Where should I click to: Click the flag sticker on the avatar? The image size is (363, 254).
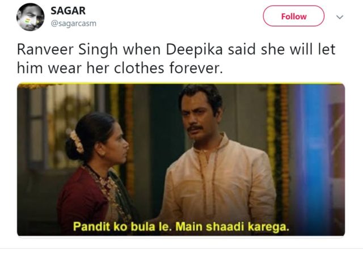(x=27, y=20)
